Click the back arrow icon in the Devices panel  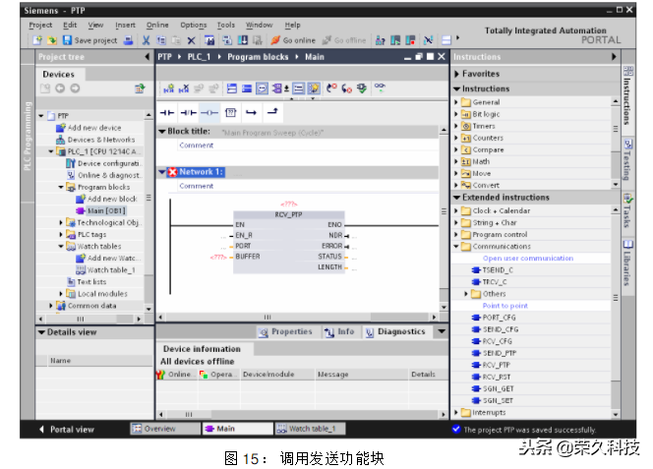(60, 88)
